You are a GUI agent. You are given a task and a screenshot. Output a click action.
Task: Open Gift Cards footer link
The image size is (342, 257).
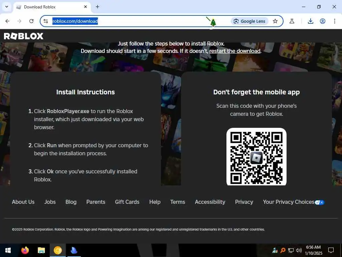click(127, 202)
